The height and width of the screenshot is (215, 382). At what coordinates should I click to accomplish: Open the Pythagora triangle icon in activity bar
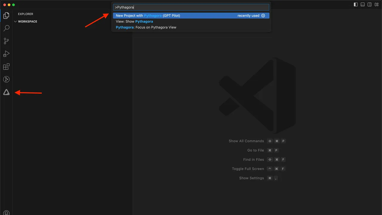tap(6, 92)
